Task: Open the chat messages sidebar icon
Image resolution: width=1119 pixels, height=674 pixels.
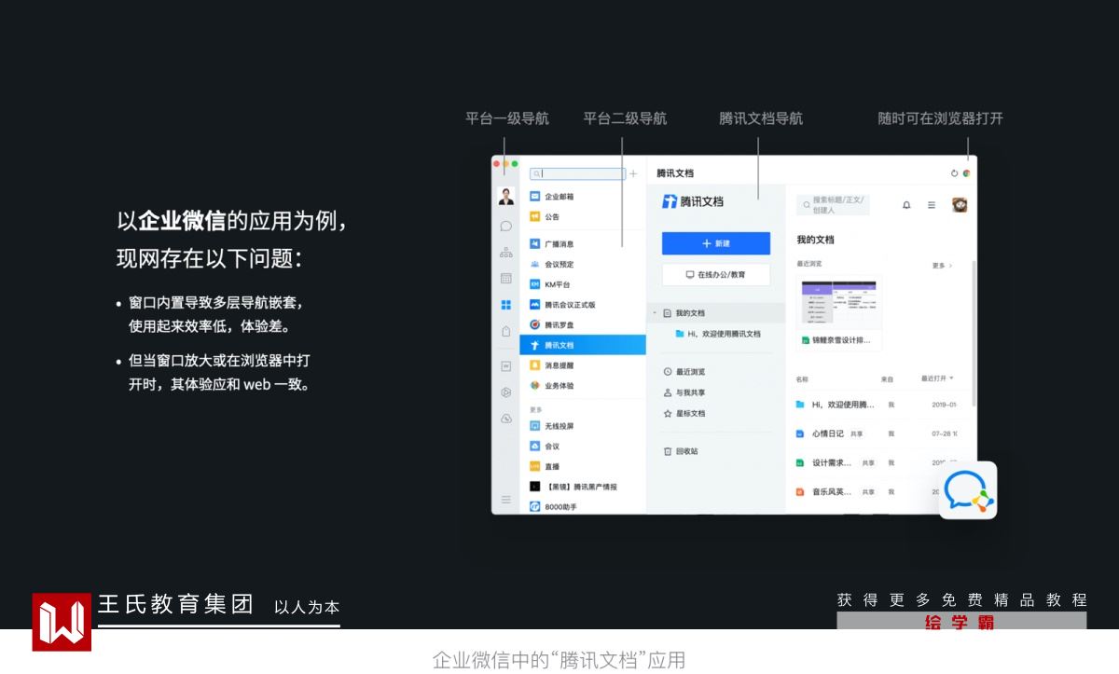Action: [506, 226]
